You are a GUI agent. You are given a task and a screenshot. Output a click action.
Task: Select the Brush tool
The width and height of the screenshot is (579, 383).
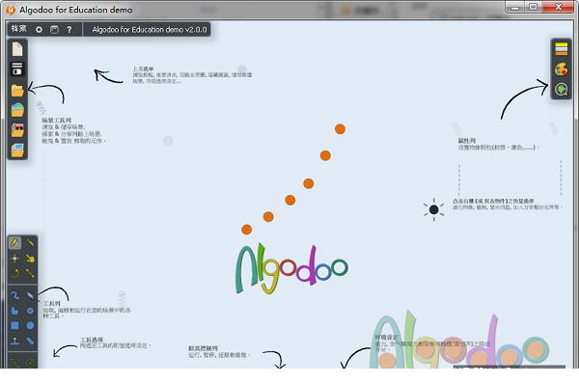14,295
